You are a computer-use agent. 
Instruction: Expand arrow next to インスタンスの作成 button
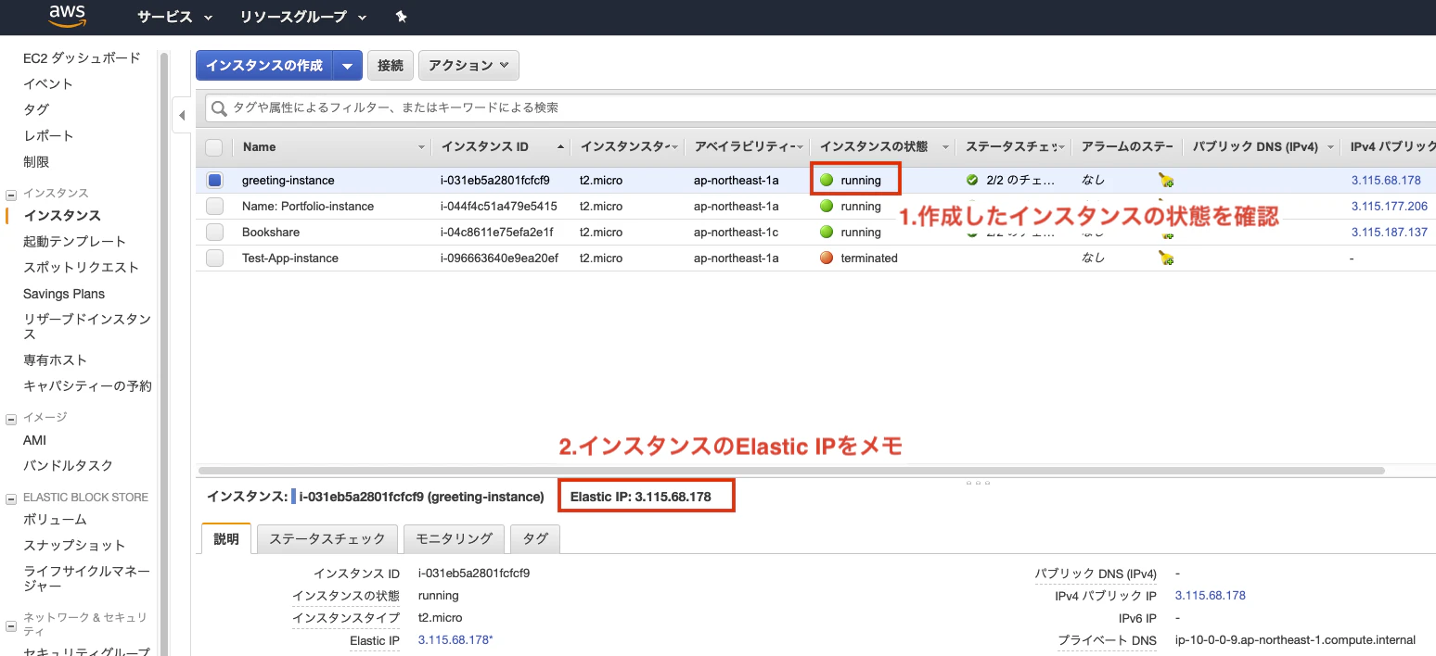point(347,65)
